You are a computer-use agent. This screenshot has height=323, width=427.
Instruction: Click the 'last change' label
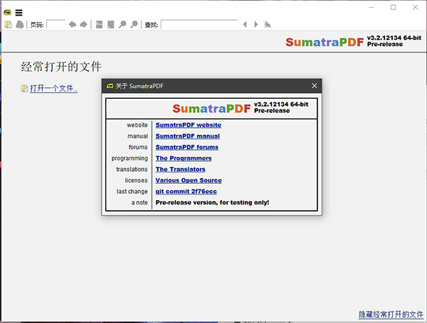click(132, 192)
